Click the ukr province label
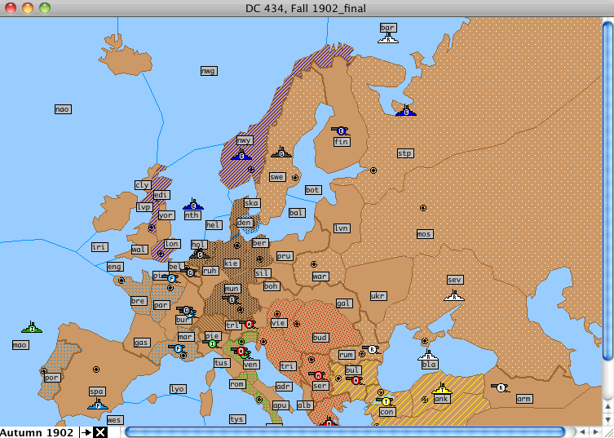614x438 pixels. [x=378, y=296]
